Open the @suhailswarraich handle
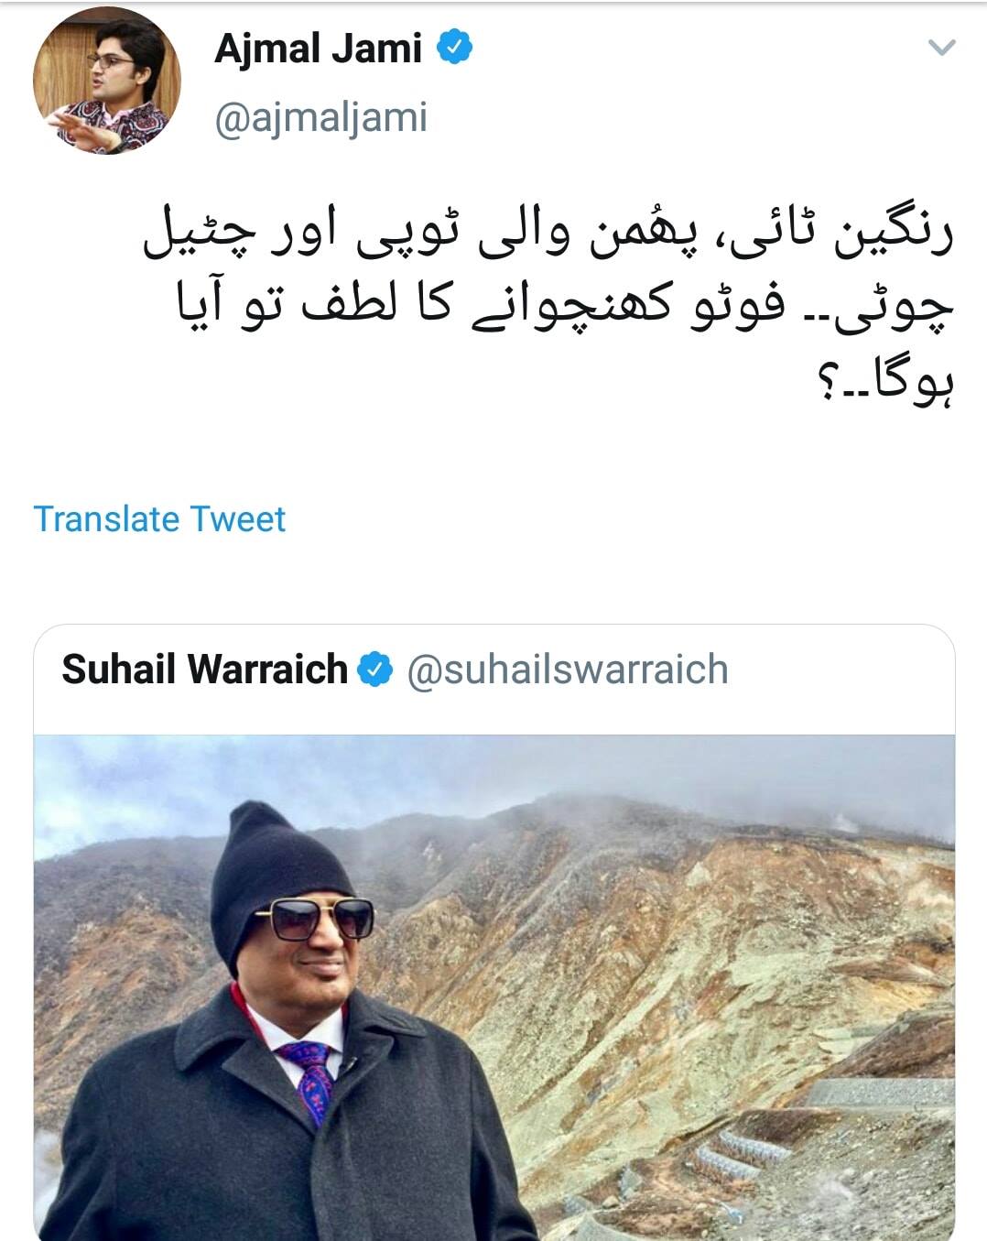Screen dimensions: 987x1241 pos(567,670)
